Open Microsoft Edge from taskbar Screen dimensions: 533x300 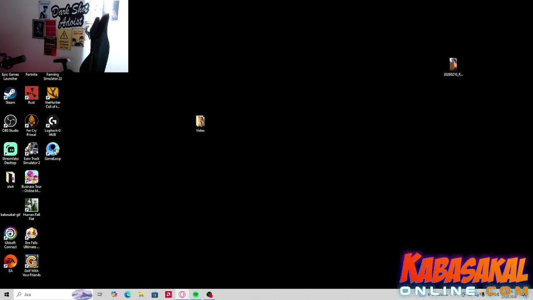point(127,295)
